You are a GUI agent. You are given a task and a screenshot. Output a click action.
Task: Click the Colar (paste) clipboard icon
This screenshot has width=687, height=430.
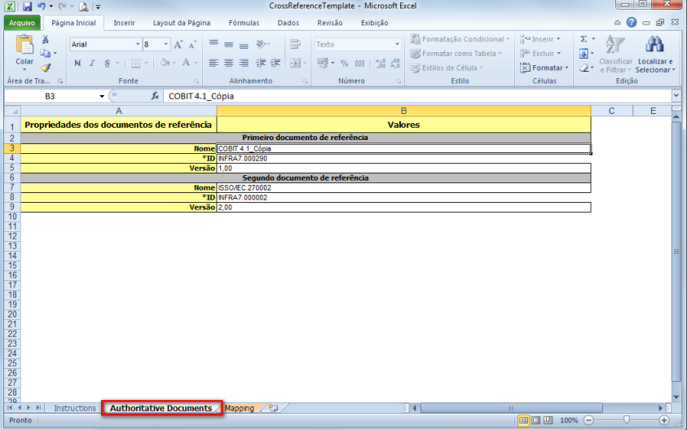tap(24, 45)
